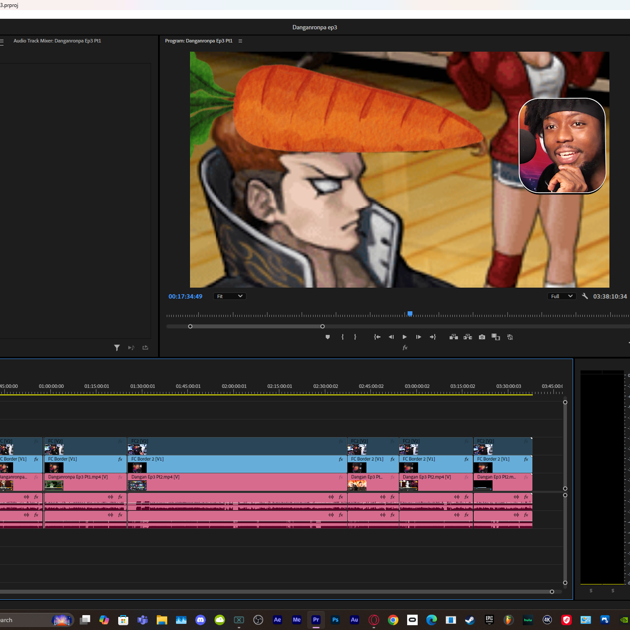Screen dimensions: 630x630
Task: Click the sequence duration 03:38:10:34
Action: [x=610, y=296]
